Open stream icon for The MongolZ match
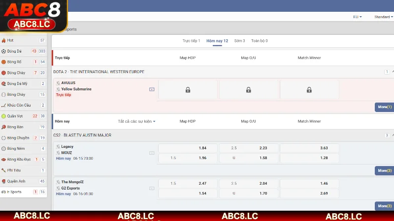 pos(152,189)
